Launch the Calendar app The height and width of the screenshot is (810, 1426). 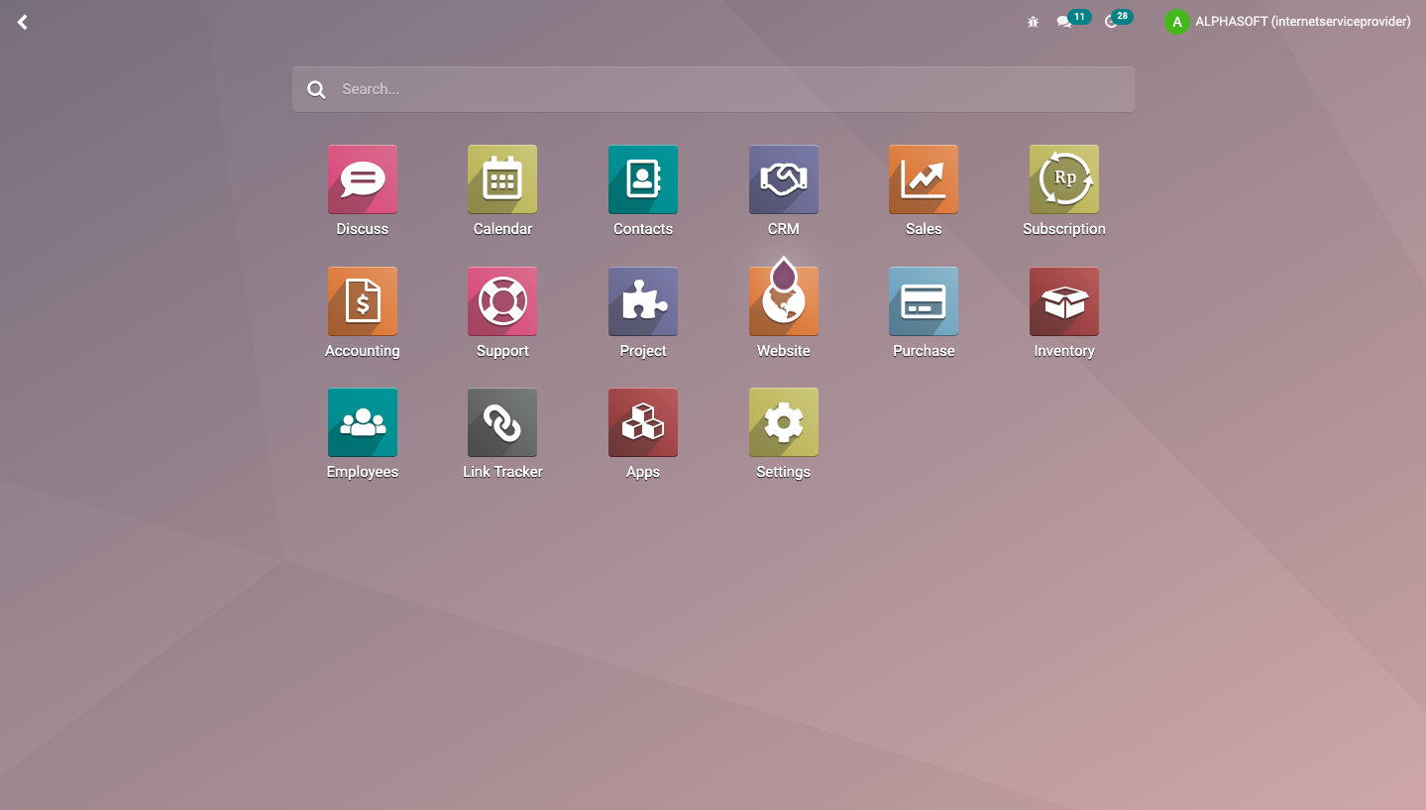502,179
